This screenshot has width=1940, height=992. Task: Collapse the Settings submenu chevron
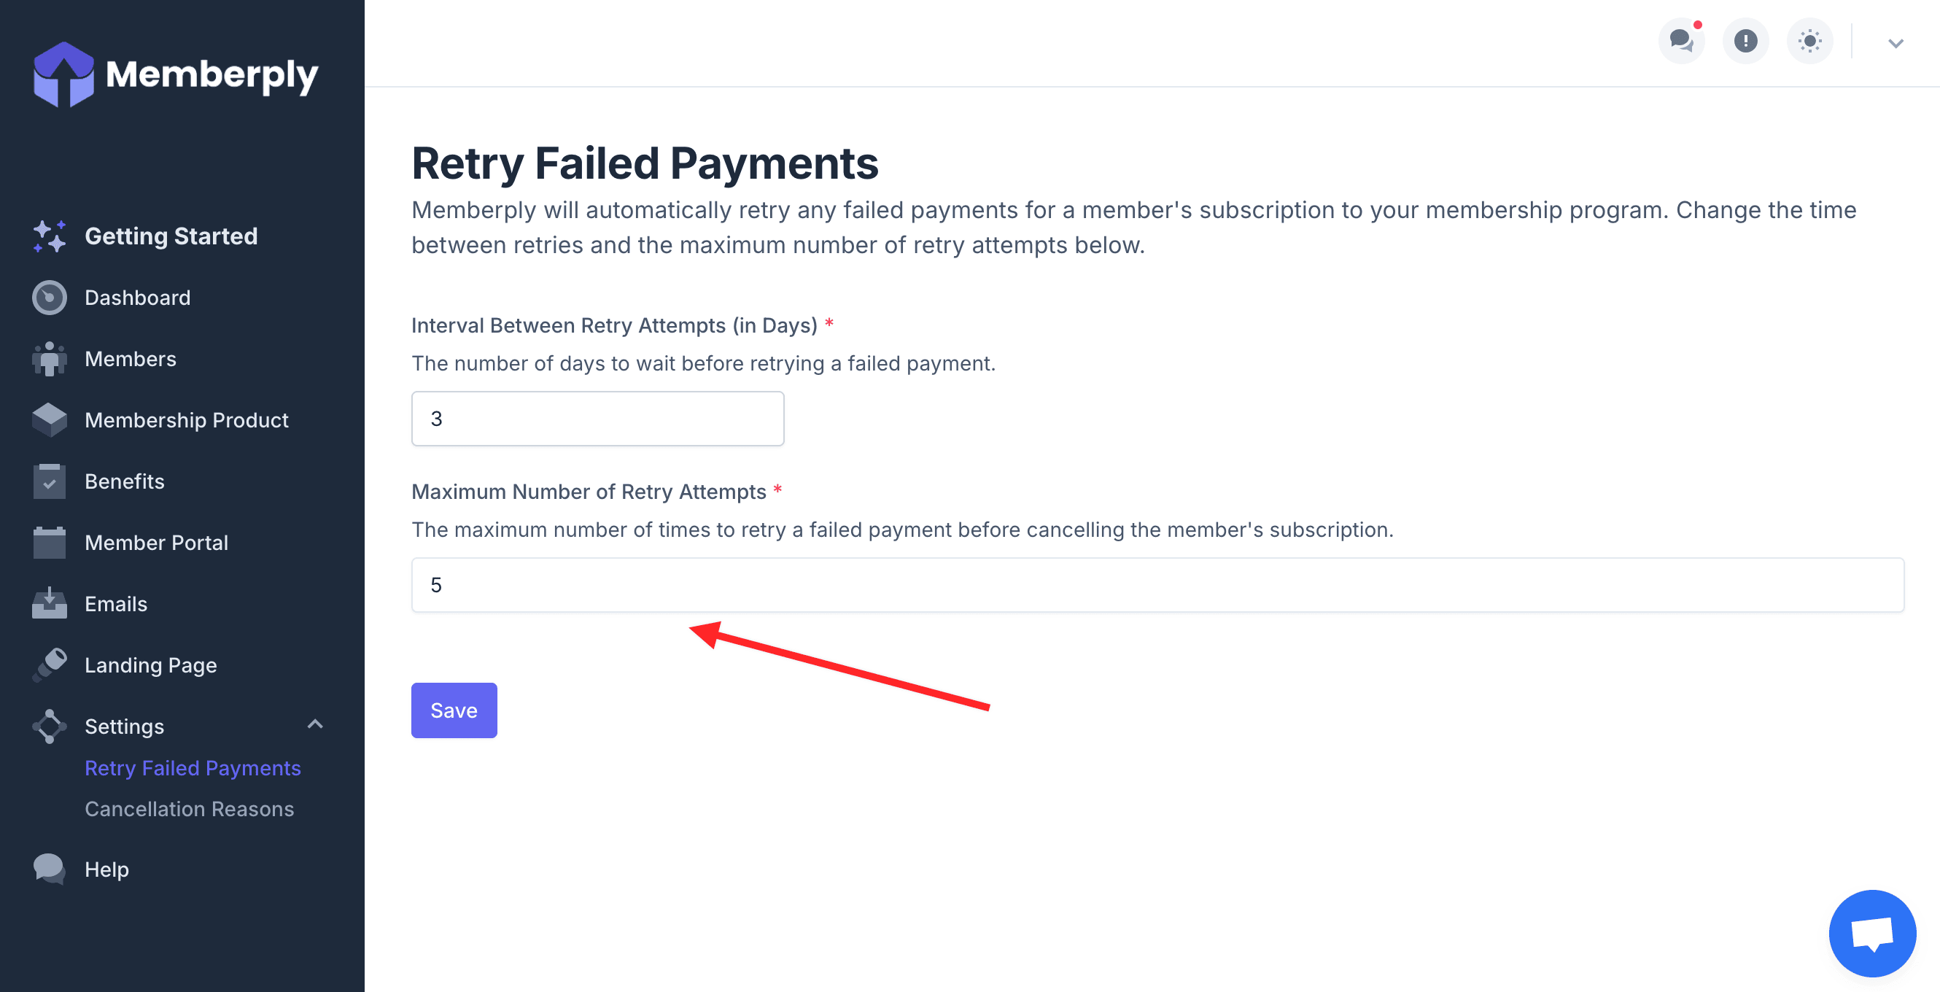[315, 724]
